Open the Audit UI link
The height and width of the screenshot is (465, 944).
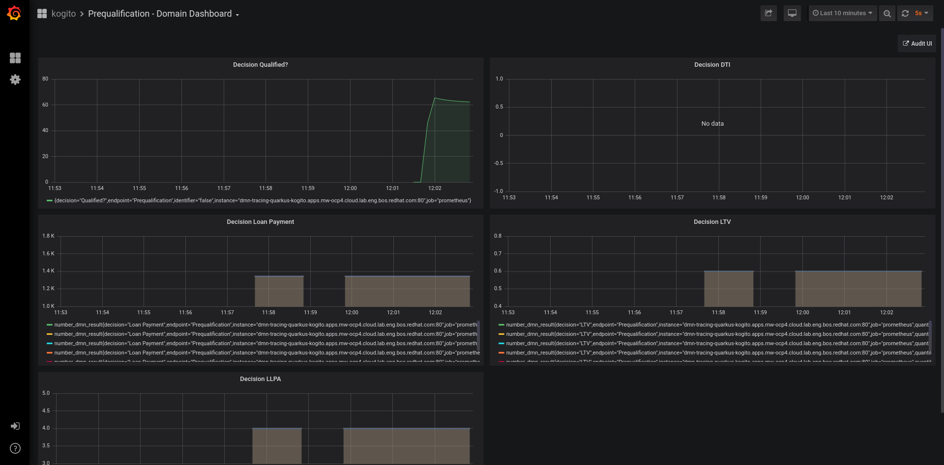(917, 43)
